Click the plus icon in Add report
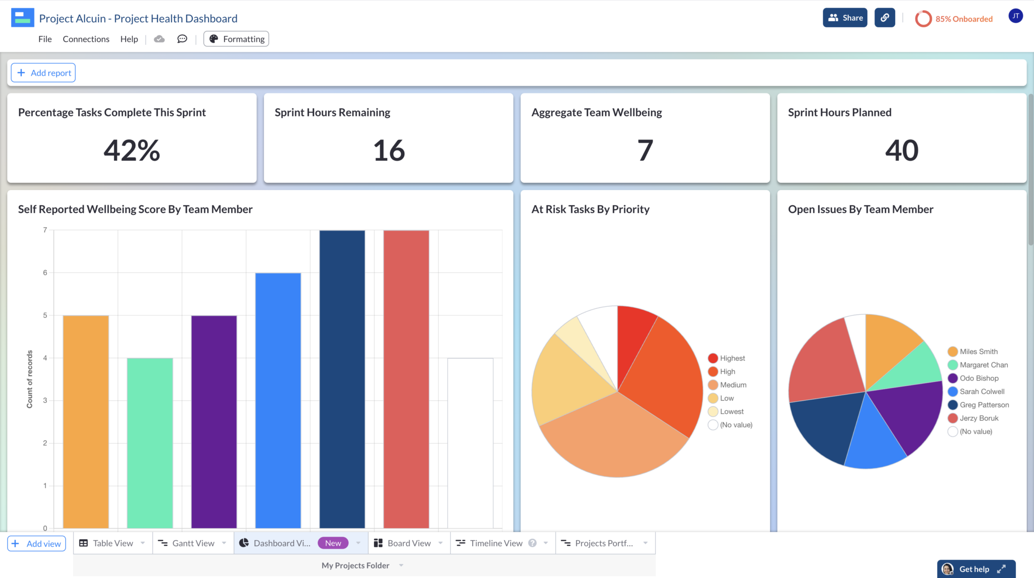Image resolution: width=1034 pixels, height=578 pixels. pos(21,73)
